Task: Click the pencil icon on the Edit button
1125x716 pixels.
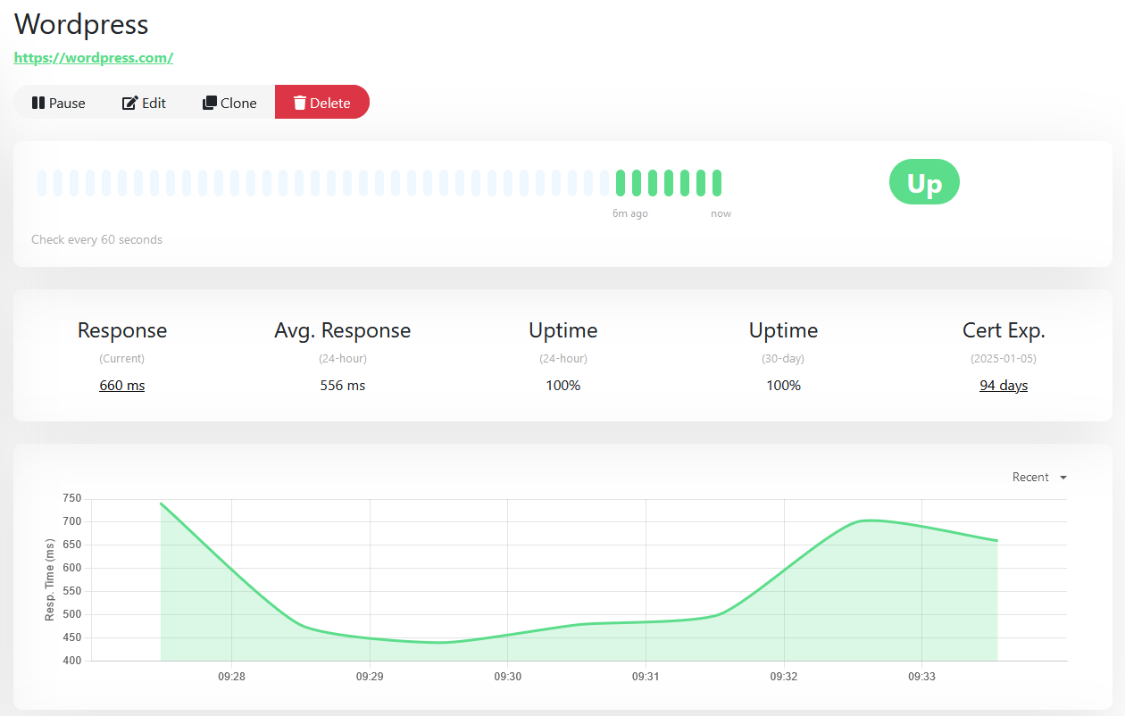Action: click(128, 102)
